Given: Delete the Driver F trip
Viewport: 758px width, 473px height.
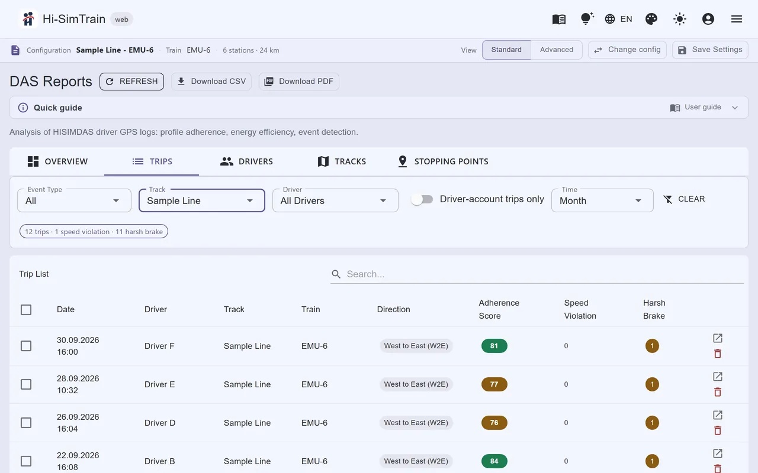Looking at the screenshot, I should (x=718, y=354).
